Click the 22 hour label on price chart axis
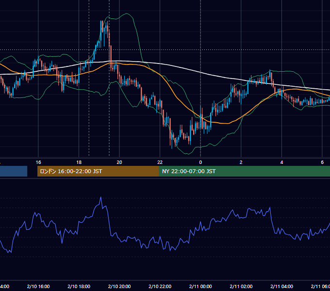The image size is (330, 291). (x=160, y=162)
